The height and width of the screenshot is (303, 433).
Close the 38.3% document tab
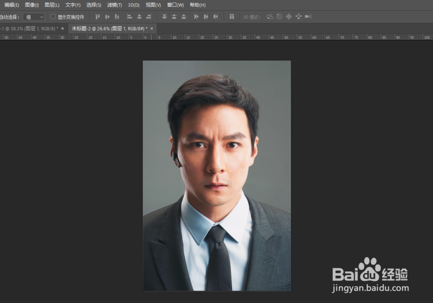click(62, 29)
